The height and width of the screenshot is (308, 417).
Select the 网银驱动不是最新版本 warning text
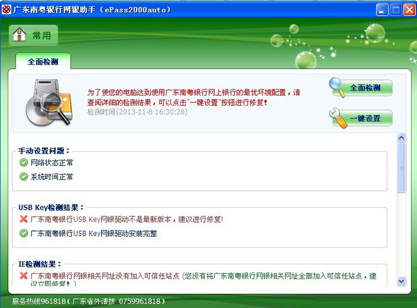click(x=127, y=220)
